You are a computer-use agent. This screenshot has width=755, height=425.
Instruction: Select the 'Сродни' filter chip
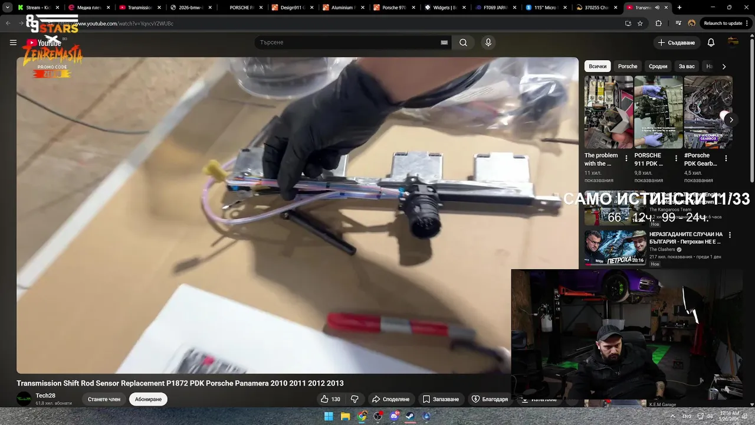[658, 66]
